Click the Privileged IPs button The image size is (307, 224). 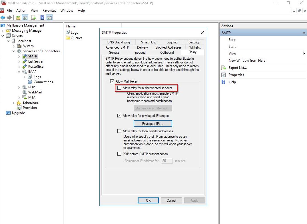[x=153, y=124]
